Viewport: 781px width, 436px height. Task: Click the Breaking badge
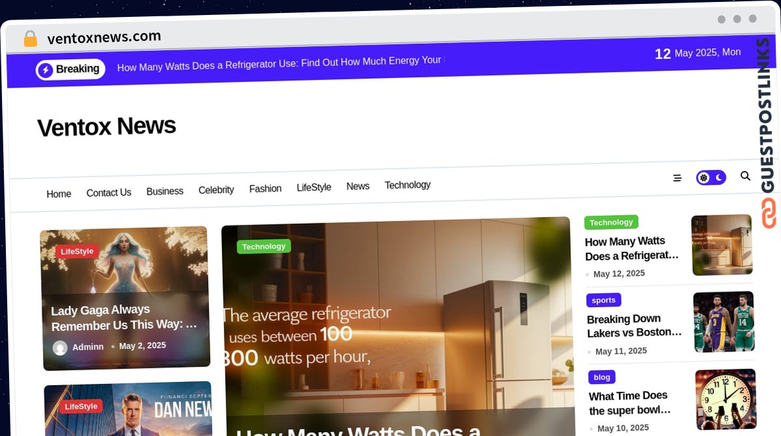(70, 69)
